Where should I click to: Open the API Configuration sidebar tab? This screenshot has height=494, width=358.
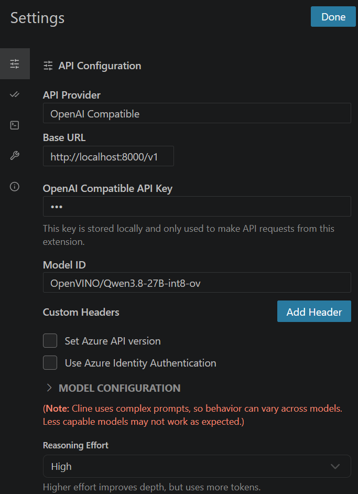(x=15, y=63)
